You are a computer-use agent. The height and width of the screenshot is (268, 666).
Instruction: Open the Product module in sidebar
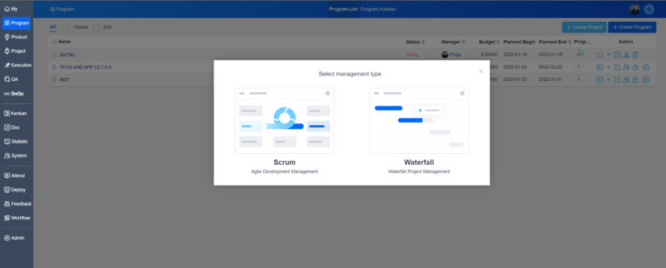tap(16, 37)
